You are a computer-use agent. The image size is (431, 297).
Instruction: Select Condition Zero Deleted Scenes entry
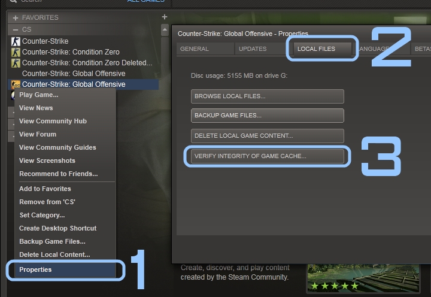[x=87, y=63]
